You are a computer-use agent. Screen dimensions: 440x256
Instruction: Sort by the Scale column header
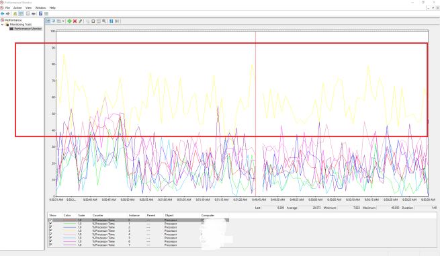tap(84, 215)
